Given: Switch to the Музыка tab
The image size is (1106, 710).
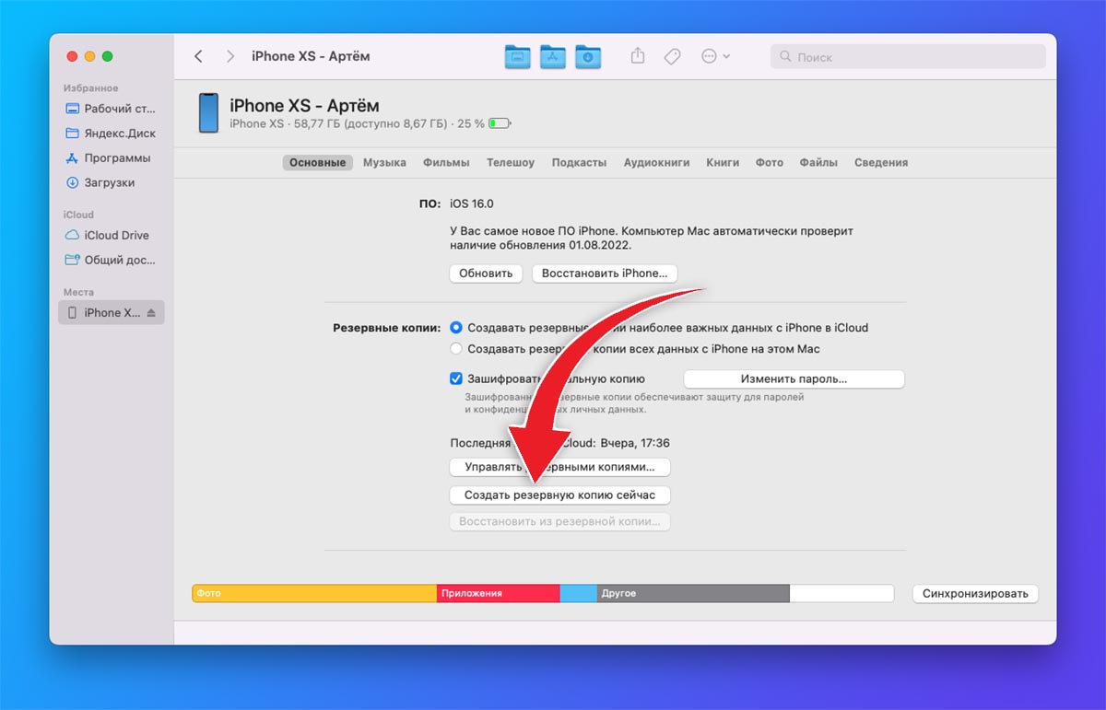Looking at the screenshot, I should (x=384, y=163).
